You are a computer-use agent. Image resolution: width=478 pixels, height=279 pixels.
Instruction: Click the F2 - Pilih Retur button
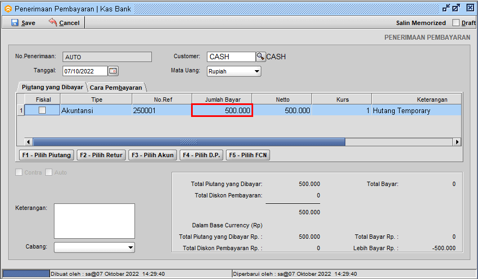tap(101, 155)
